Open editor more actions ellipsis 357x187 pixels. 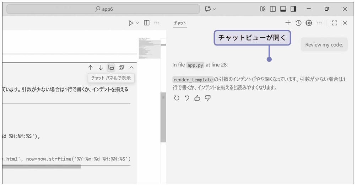[157, 23]
